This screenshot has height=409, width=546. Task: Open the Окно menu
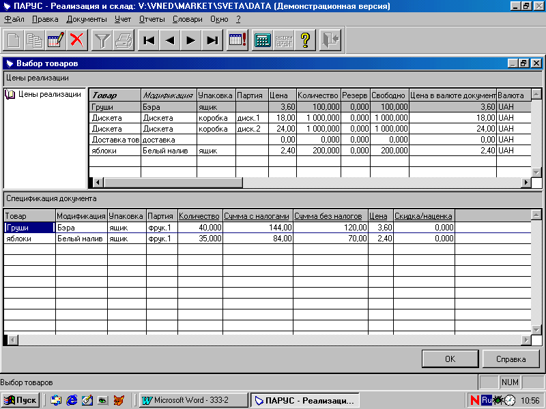[219, 20]
